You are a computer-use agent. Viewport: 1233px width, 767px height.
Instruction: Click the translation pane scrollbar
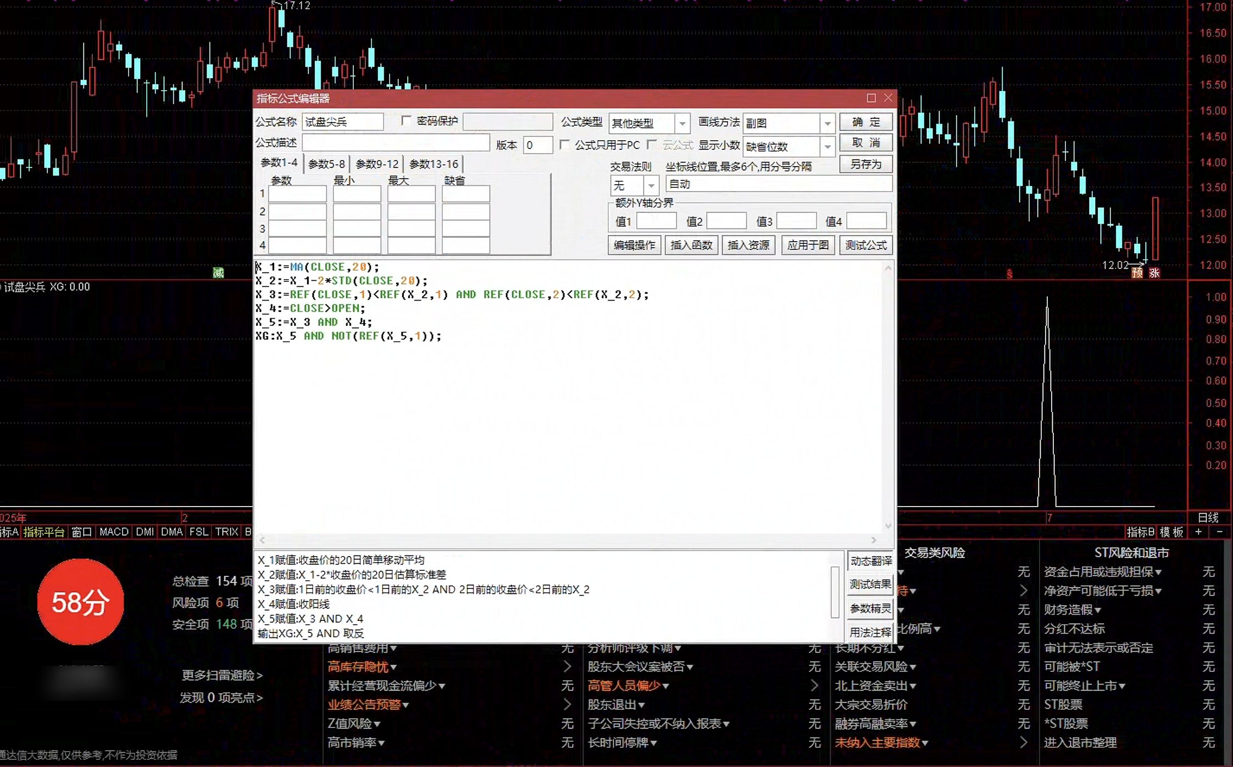[x=835, y=592]
